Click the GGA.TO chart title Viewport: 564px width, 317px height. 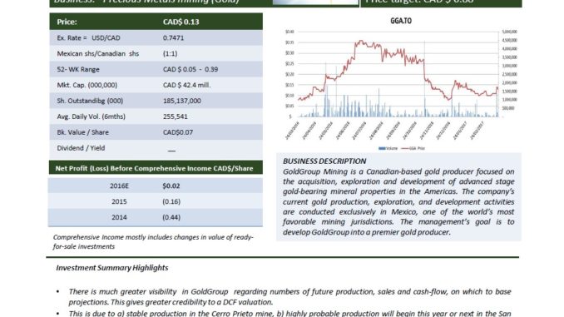[401, 21]
